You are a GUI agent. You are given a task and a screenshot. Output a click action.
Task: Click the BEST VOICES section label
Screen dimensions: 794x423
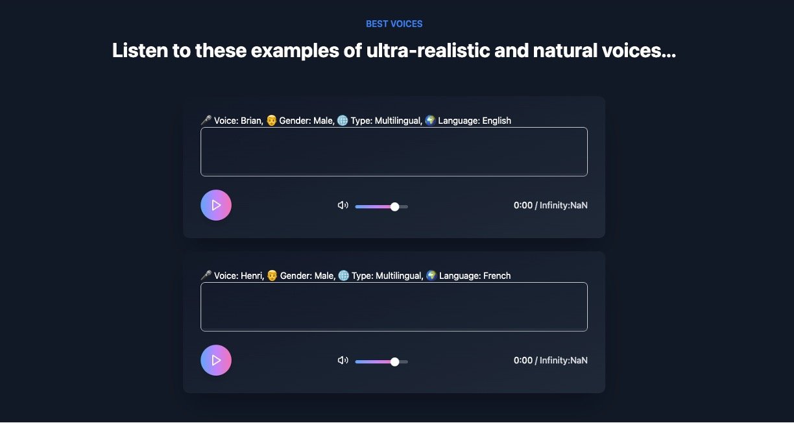tap(394, 24)
